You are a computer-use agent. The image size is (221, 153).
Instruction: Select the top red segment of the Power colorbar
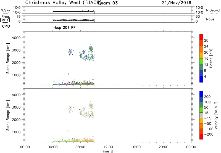click(201, 37)
